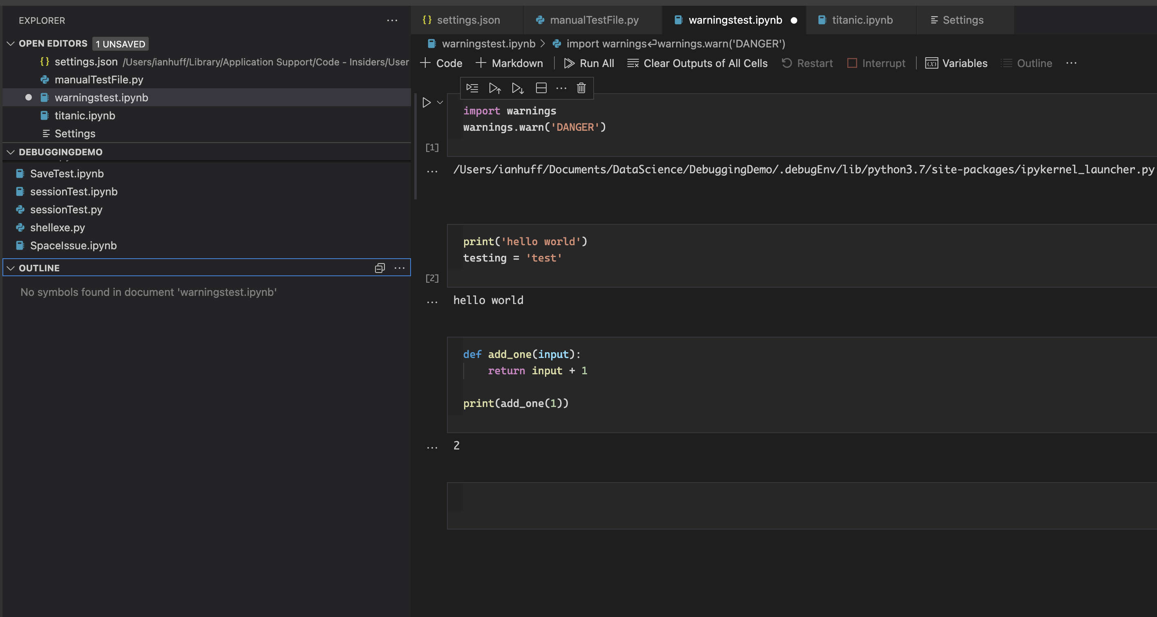
Task: Delete the cell with trash icon
Action: pyautogui.click(x=581, y=88)
